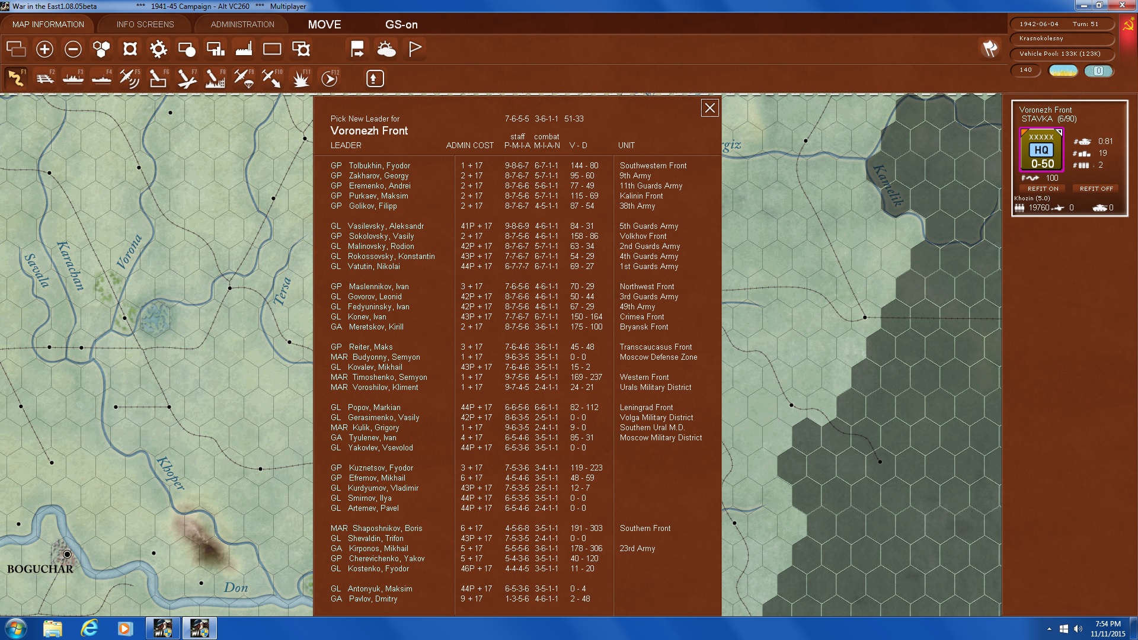Screen dimensions: 1138x640
Task: Select the F10 air transfer mode icon
Action: [x=272, y=78]
